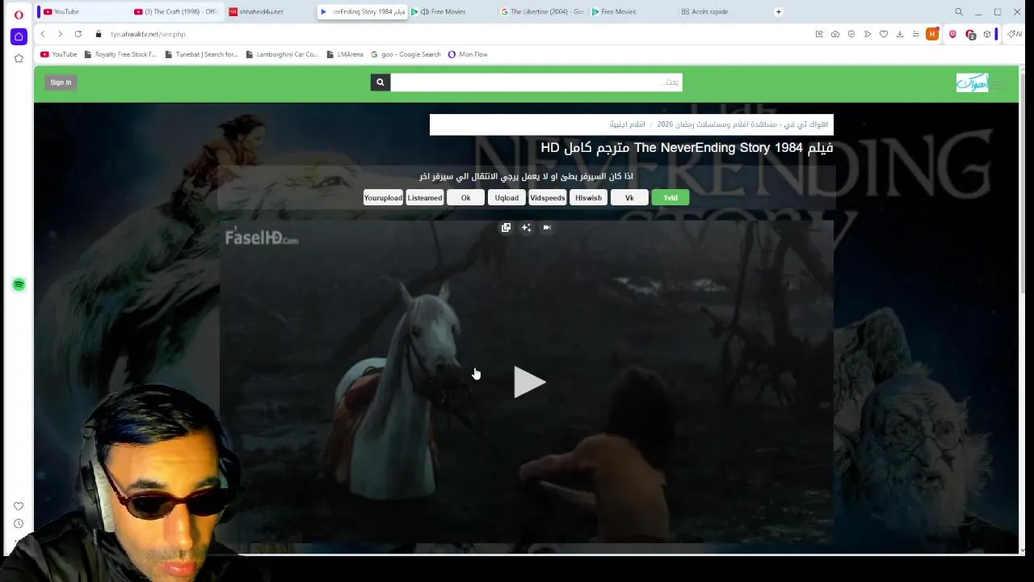Click the padlock site info icon
1034x582 pixels.
point(99,34)
